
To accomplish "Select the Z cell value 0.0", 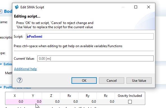I will (x=51, y=102).
